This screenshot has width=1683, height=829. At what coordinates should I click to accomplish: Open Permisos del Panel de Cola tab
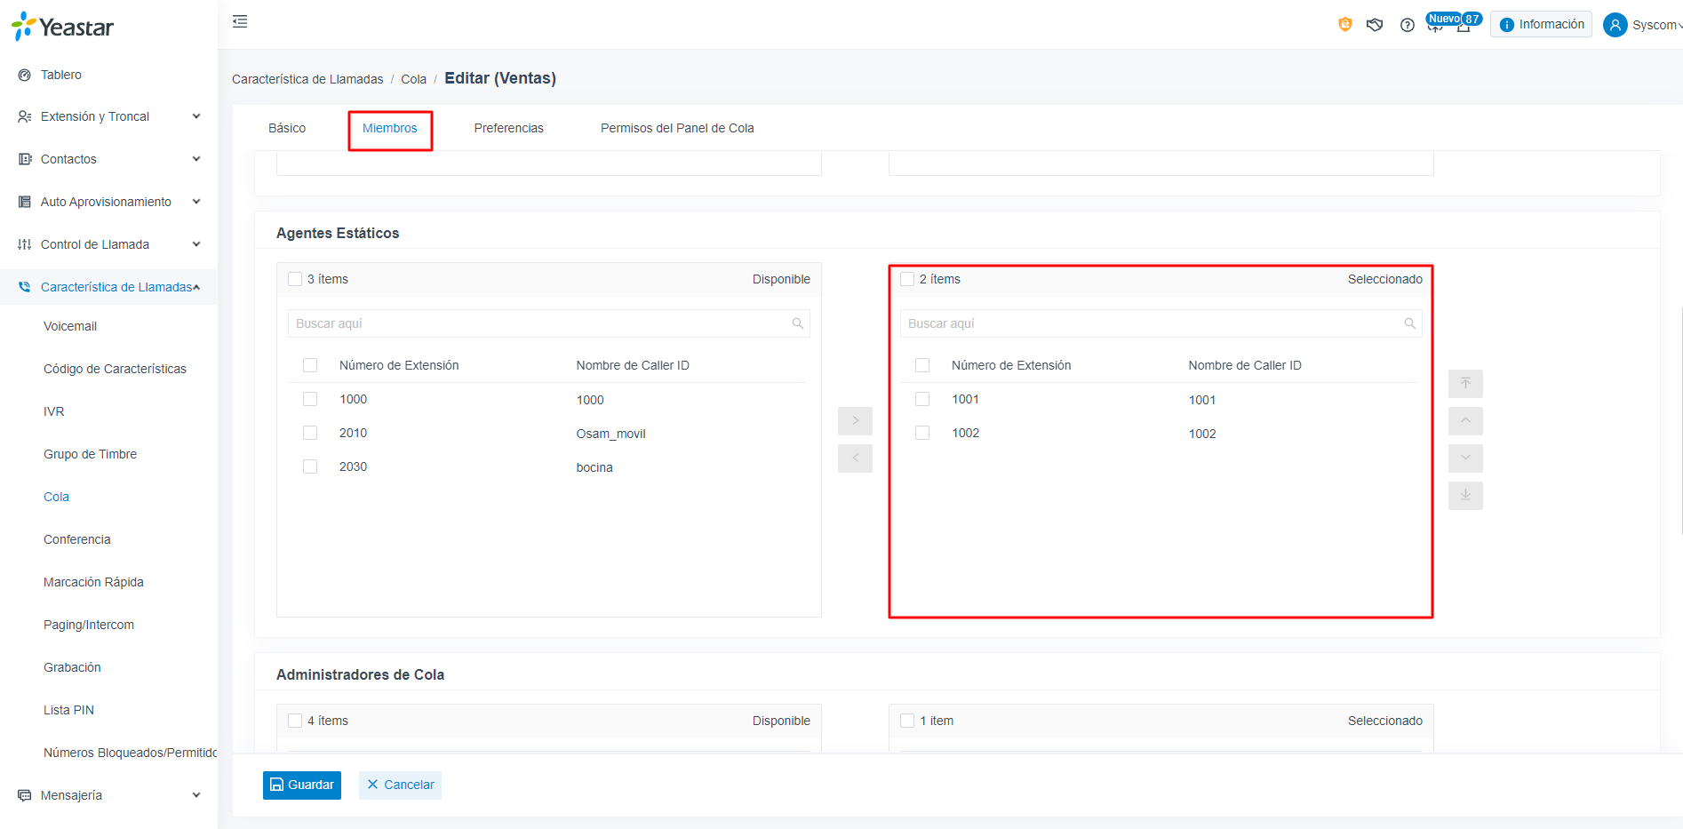pos(677,128)
